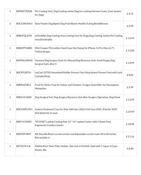This screenshot has width=141, height=175.
Task: Click price £ 8.40
Action: point(130,149)
